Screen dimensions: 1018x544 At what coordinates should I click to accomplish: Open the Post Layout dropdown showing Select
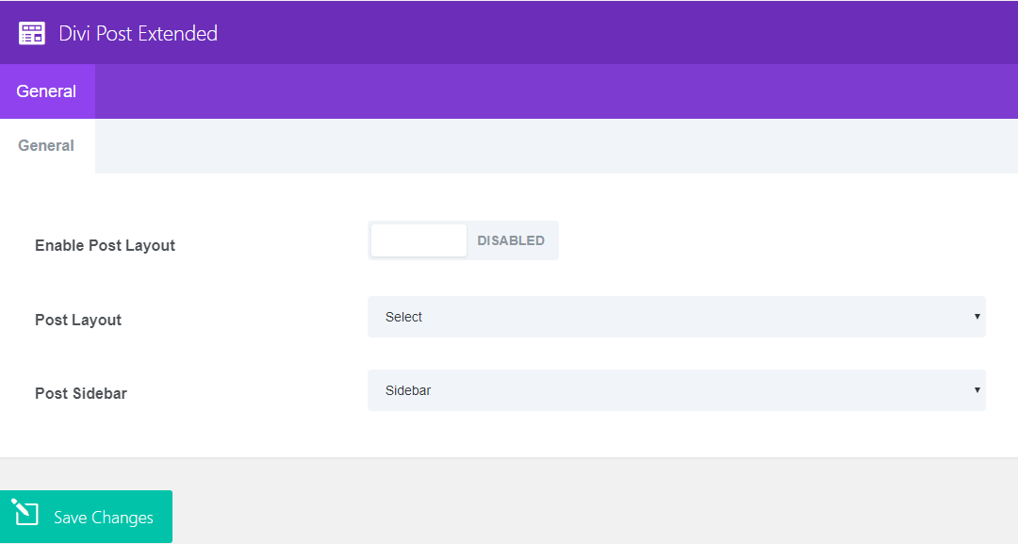(677, 317)
